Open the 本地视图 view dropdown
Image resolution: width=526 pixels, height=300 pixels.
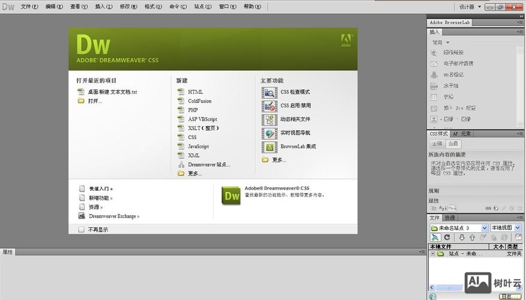tap(506, 228)
